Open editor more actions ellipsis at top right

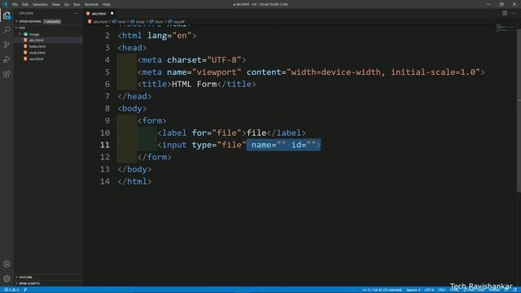(514, 13)
